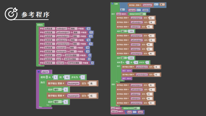Select the first 执行 alarm call block
The height and width of the screenshot is (116, 206).
tap(127, 71)
